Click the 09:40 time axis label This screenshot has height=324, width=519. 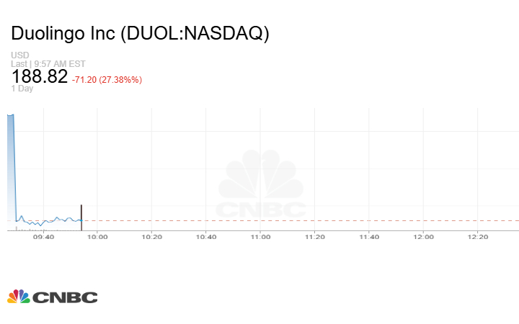click(x=43, y=236)
